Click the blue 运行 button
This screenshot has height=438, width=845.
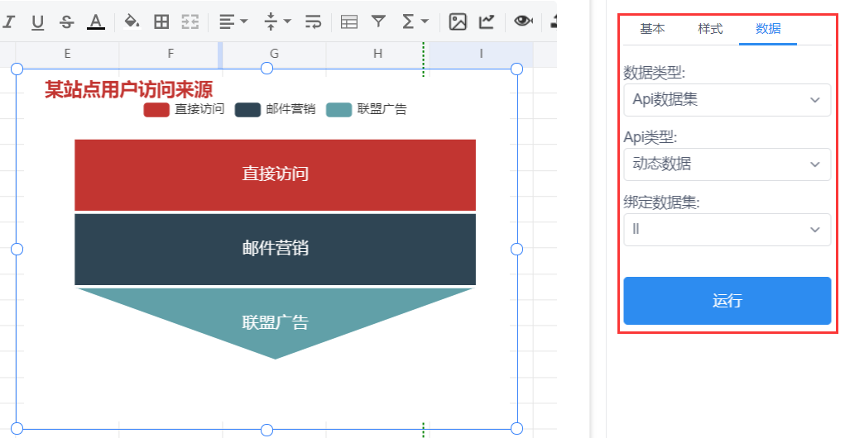coord(727,301)
